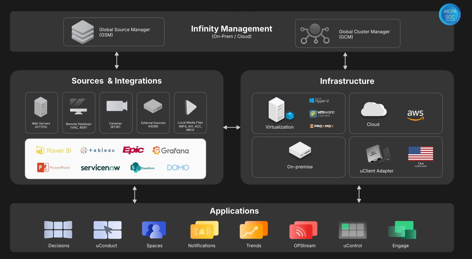The height and width of the screenshot is (259, 472).
Task: Click the Proxmox logo
Action: coord(321,126)
